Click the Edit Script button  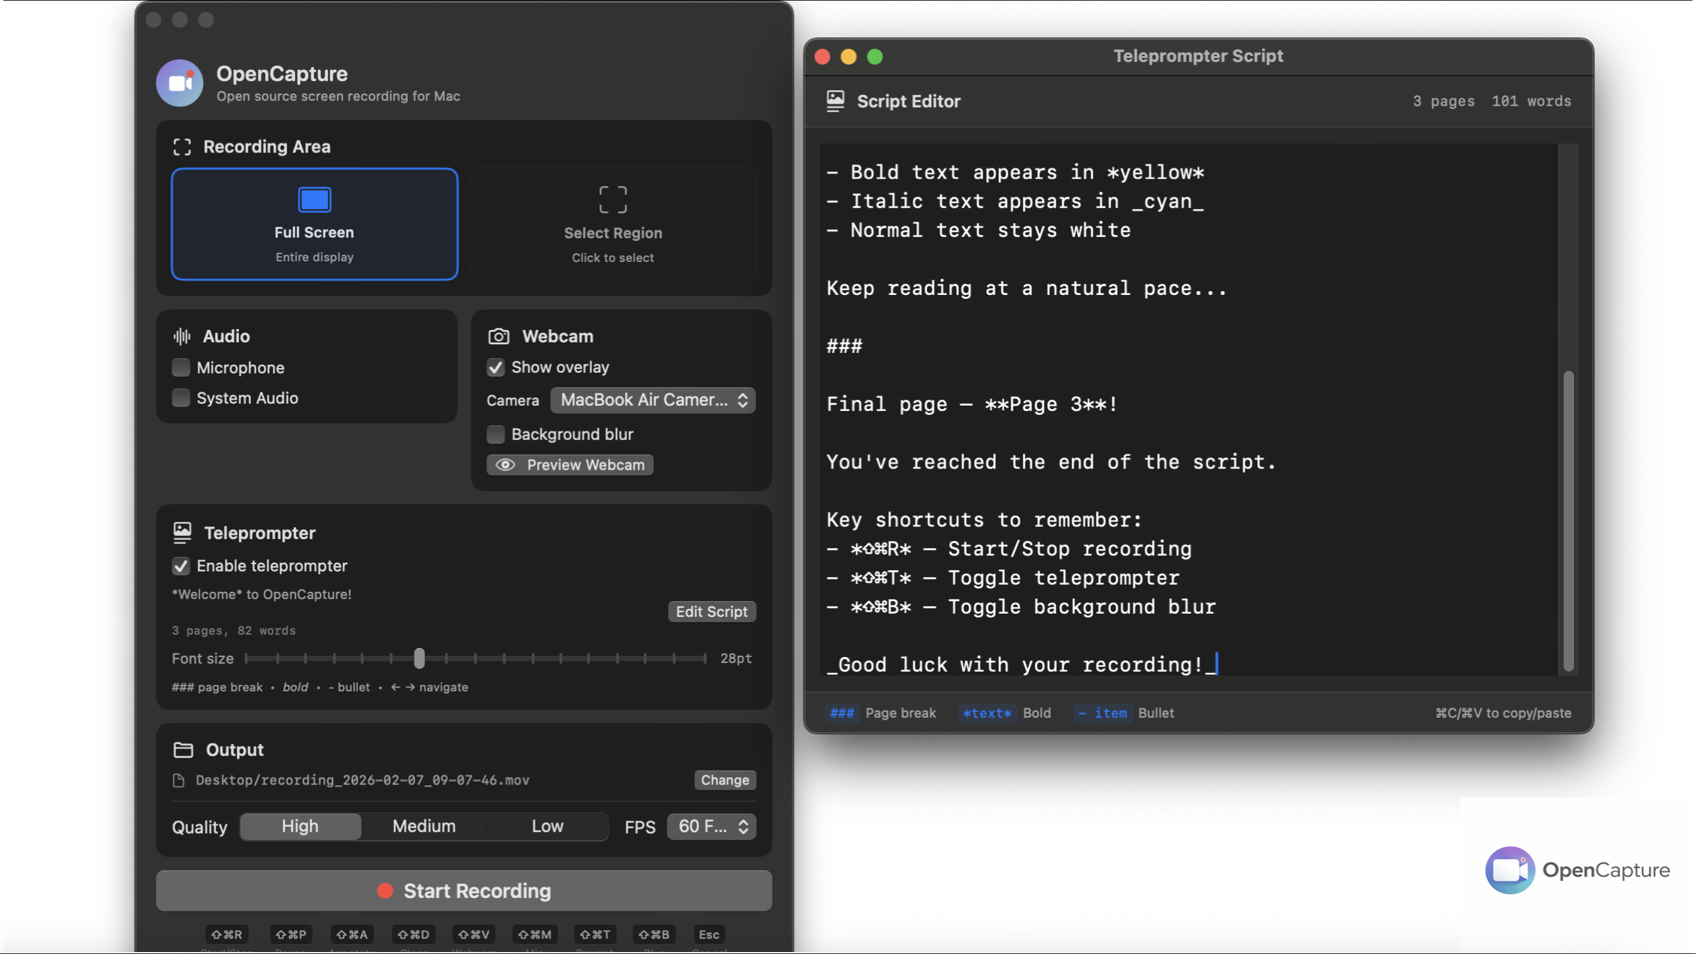point(711,612)
